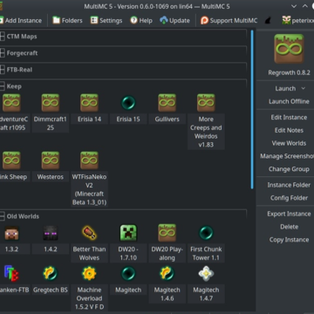Select the Magitech 1.4.6 instance icon
Image resolution: width=314 pixels, height=314 pixels.
[x=167, y=273]
